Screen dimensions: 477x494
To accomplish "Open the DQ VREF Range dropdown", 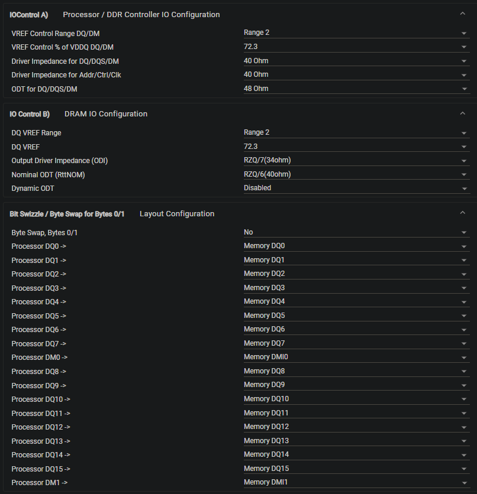I will (356, 132).
